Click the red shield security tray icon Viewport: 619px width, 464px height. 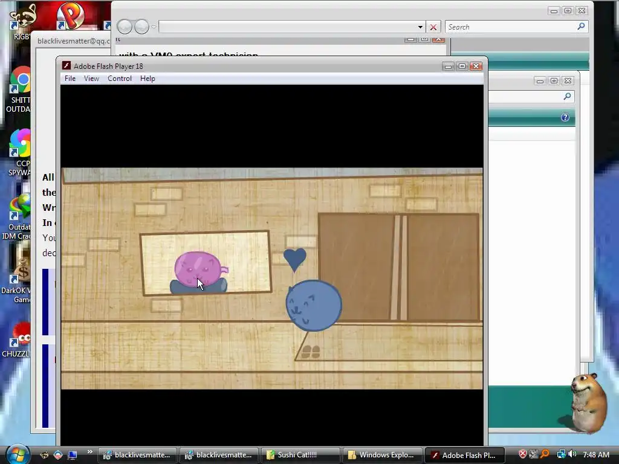pyautogui.click(x=523, y=454)
